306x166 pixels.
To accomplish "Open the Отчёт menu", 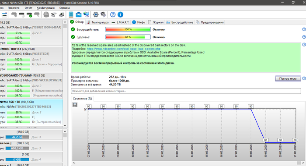I will (28, 8).
